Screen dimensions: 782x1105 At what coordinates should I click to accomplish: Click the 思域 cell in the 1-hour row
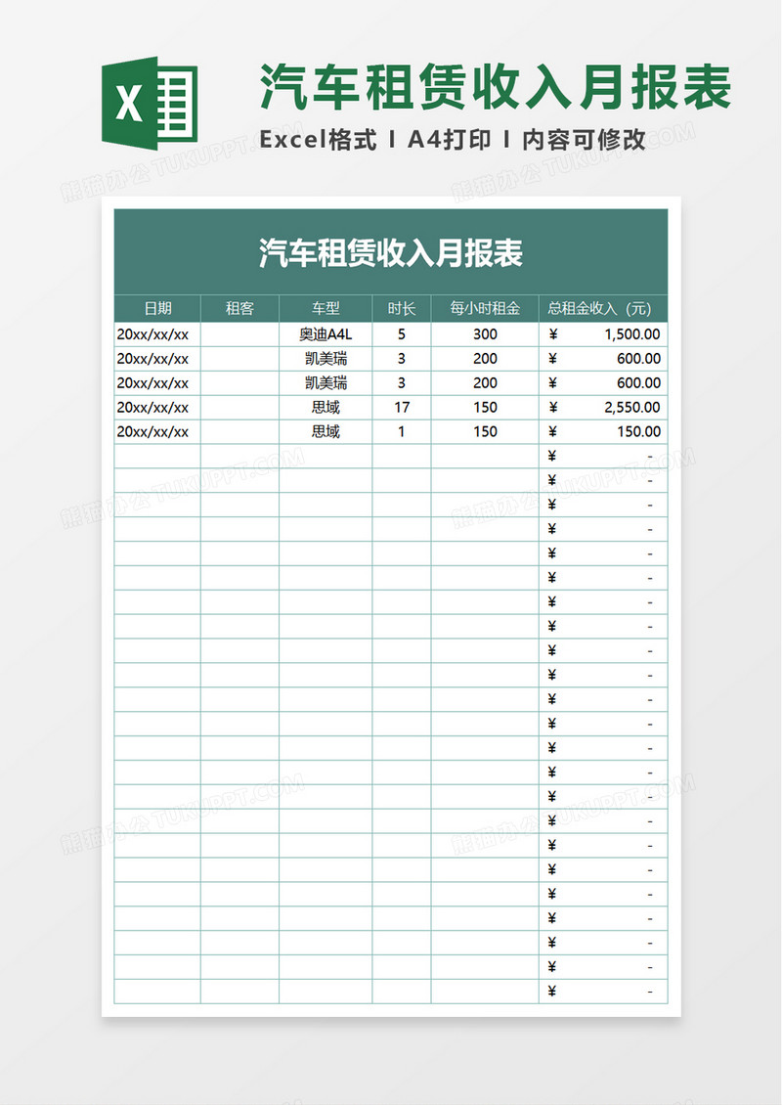[326, 432]
